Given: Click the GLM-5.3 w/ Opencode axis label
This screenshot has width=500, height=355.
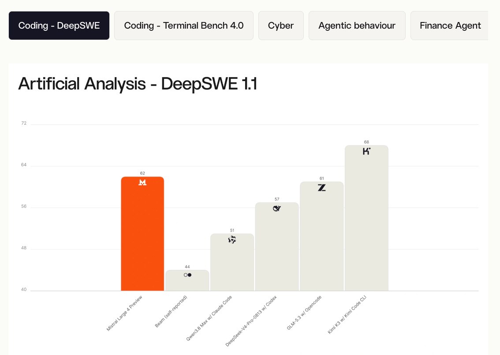Looking at the screenshot, I should click(x=304, y=313).
